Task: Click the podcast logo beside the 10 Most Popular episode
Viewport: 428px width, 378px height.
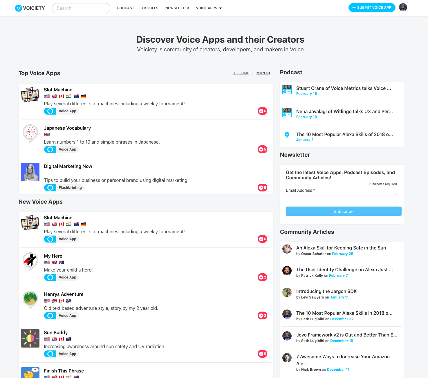Action: pos(287,135)
